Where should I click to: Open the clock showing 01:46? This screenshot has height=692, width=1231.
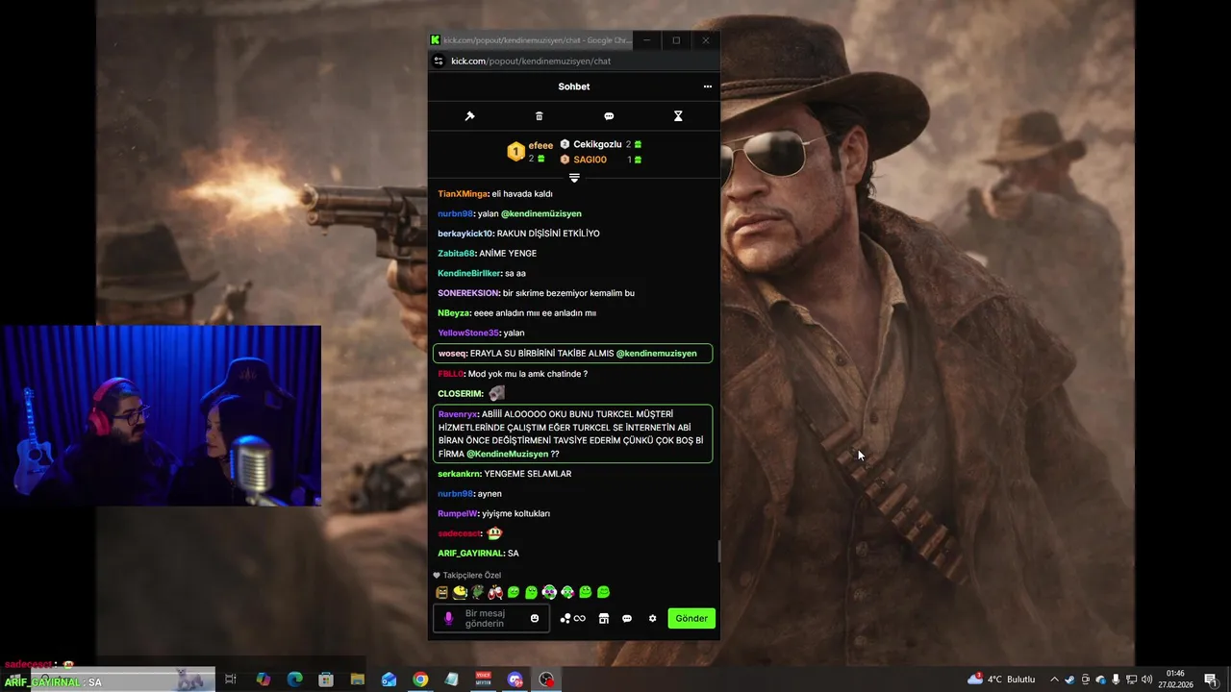tap(1175, 680)
